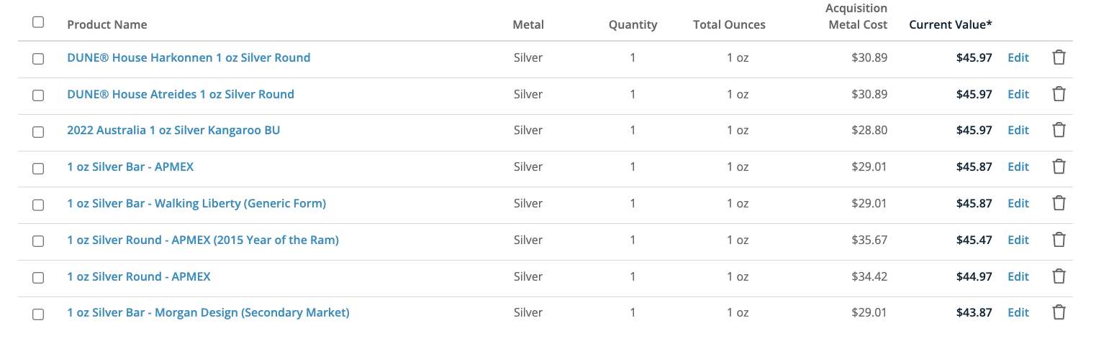This screenshot has width=1114, height=346.
Task: Remove 1 oz Silver Round - APMEX via trash icon
Action: (x=1059, y=276)
